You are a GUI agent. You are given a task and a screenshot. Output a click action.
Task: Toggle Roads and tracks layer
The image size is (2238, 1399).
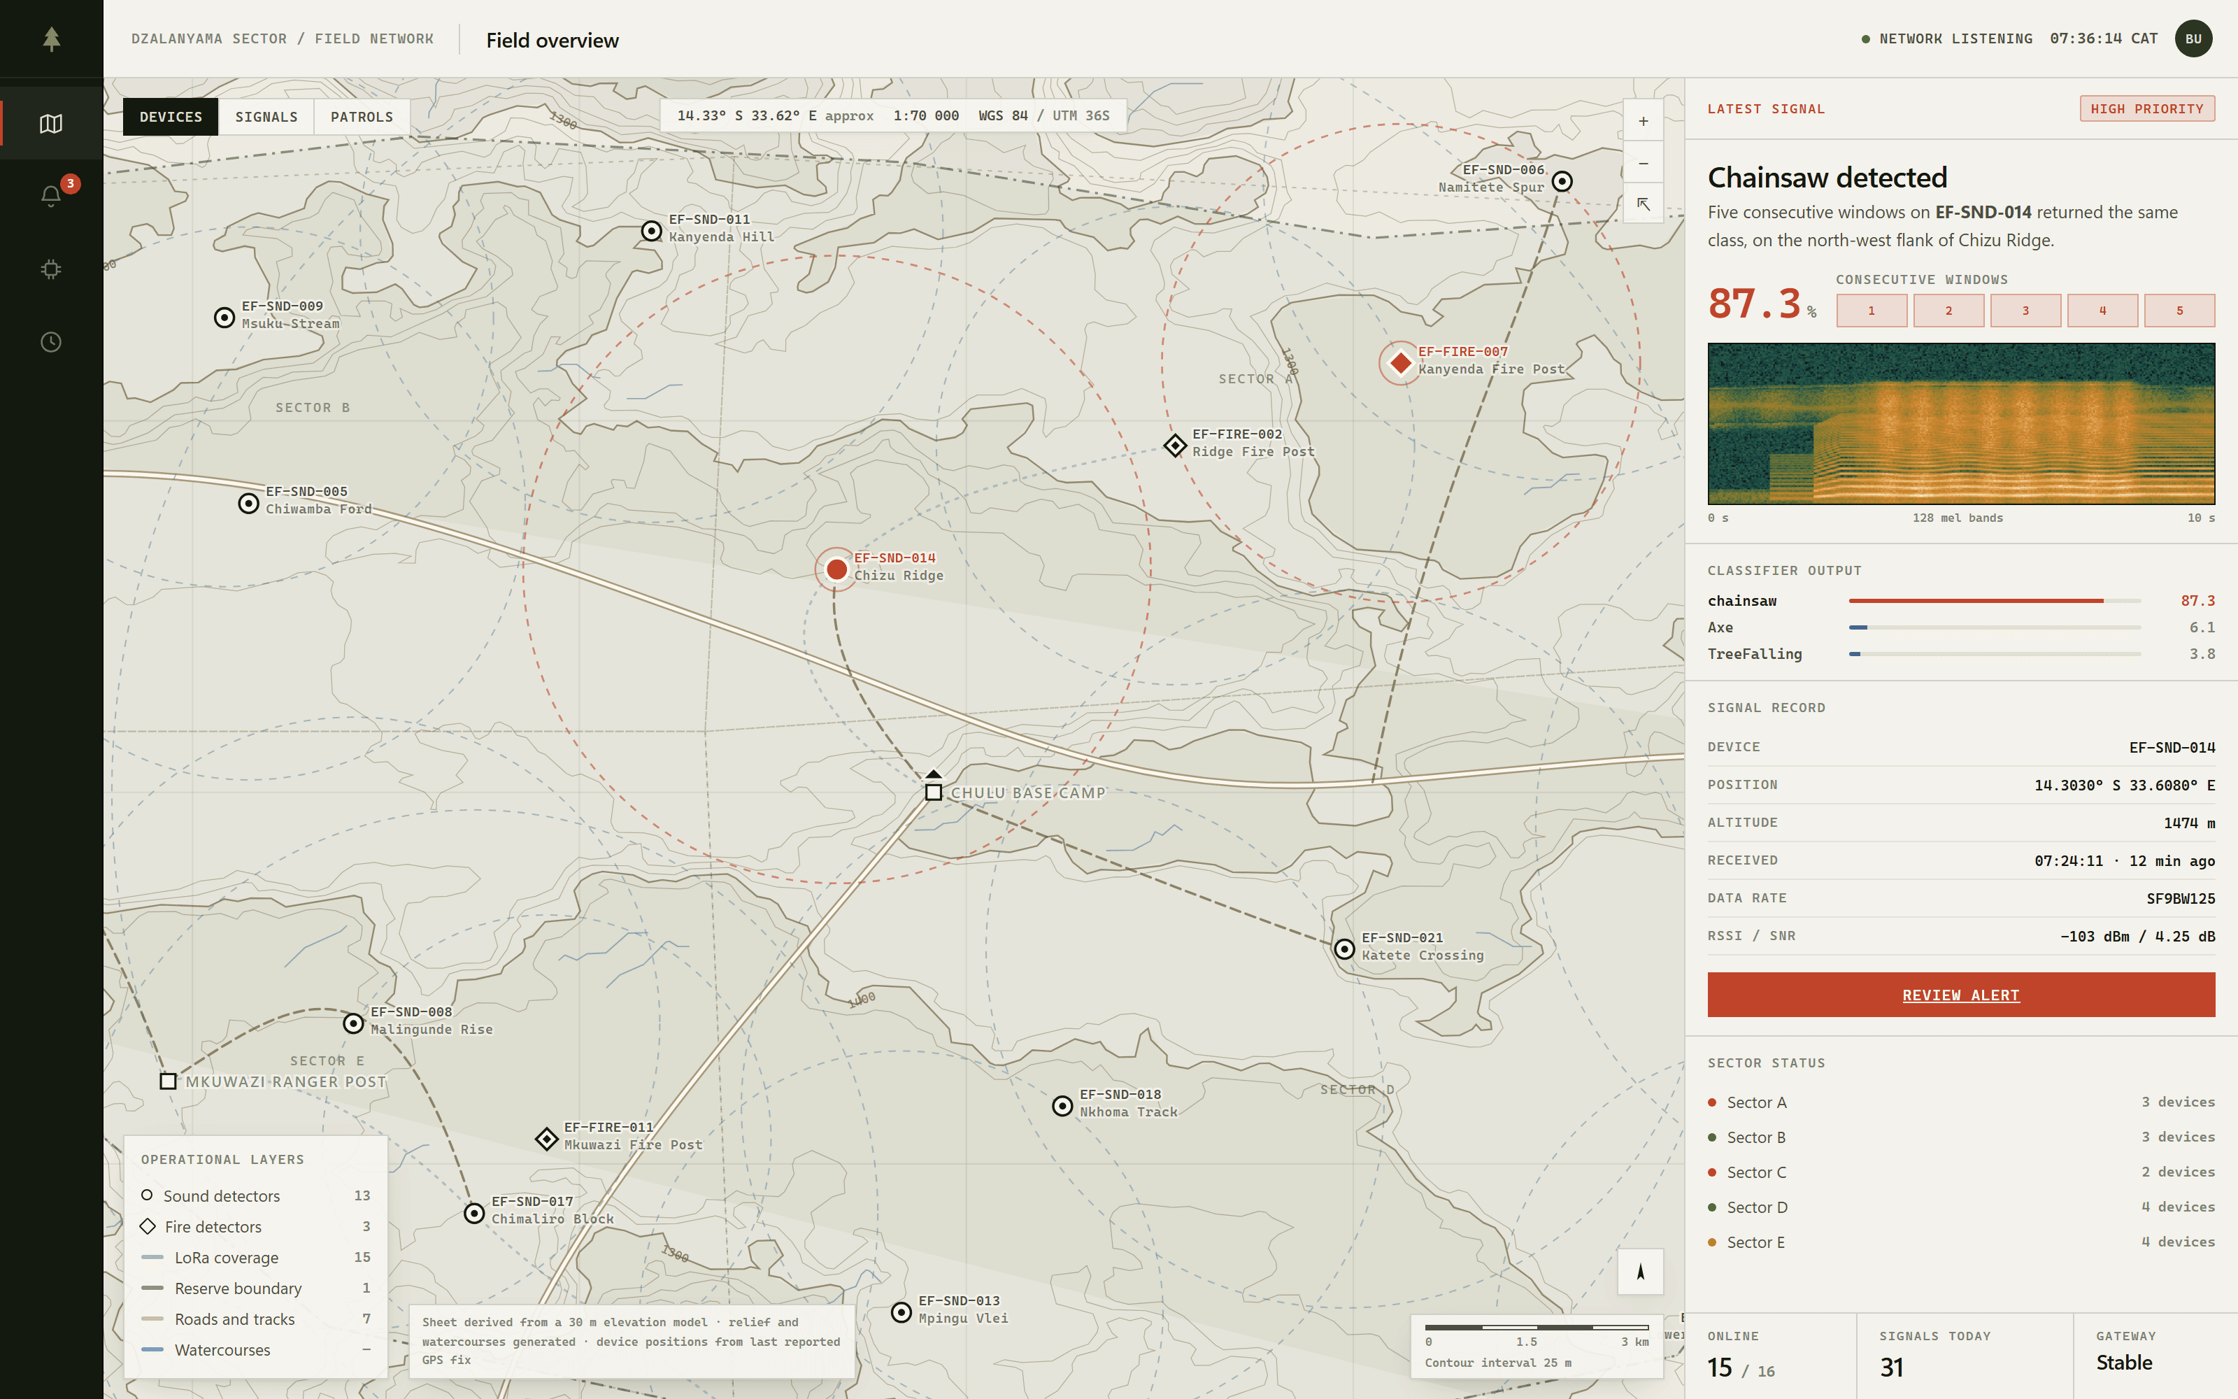tap(256, 1319)
